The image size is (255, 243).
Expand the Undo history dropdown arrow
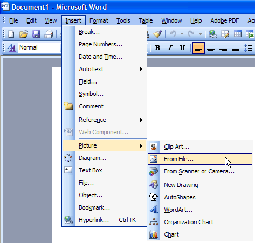(x=182, y=34)
